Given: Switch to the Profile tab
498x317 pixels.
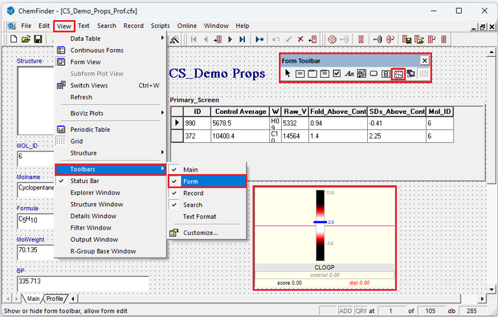Looking at the screenshot, I should 55,299.
